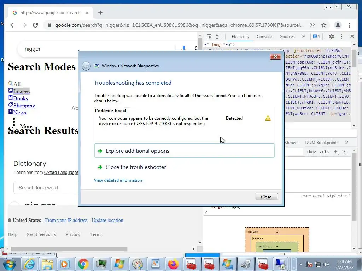Viewport: 362px width, 271px height.
Task: Open Windows Explorer folder from the taskbar
Action: [x=47, y=264]
